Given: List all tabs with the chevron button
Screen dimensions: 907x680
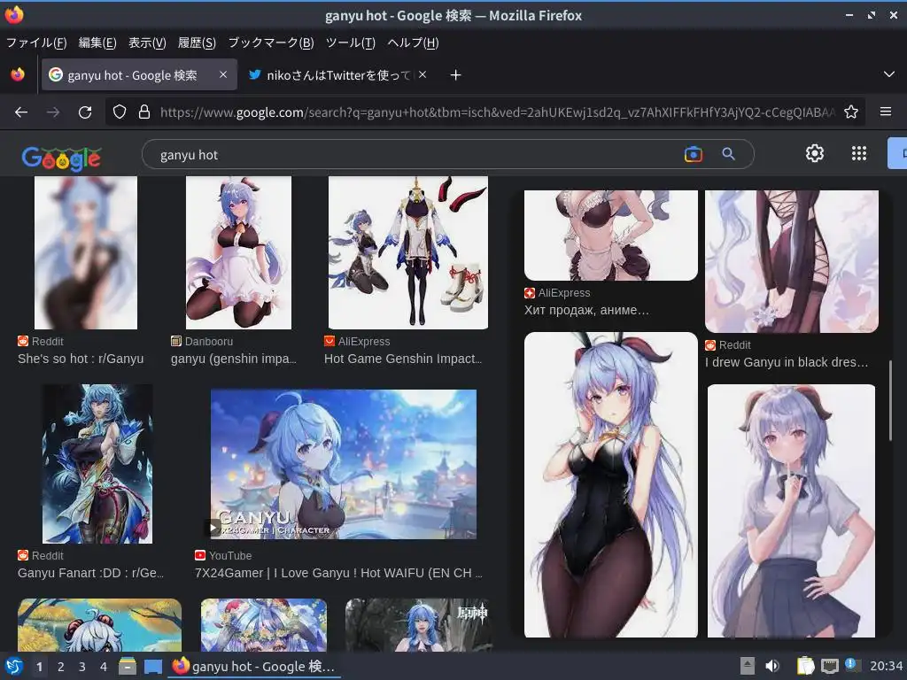Looking at the screenshot, I should (x=889, y=74).
